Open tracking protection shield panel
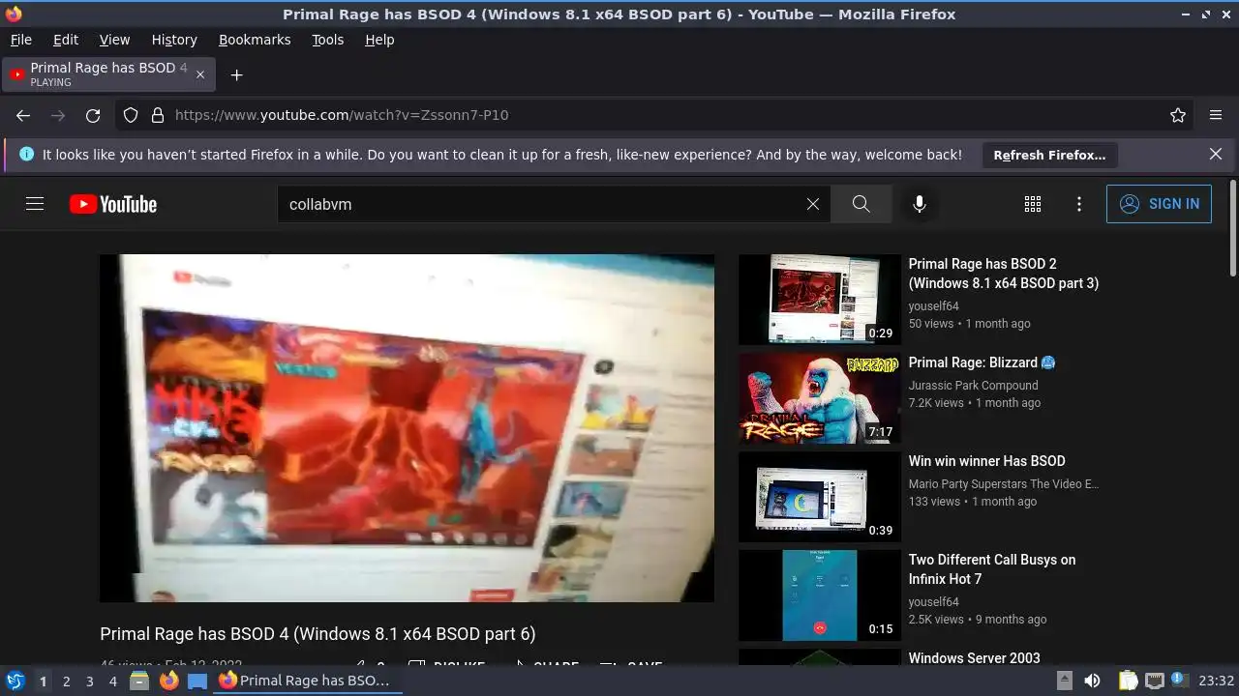Image resolution: width=1239 pixels, height=696 pixels. (x=131, y=115)
